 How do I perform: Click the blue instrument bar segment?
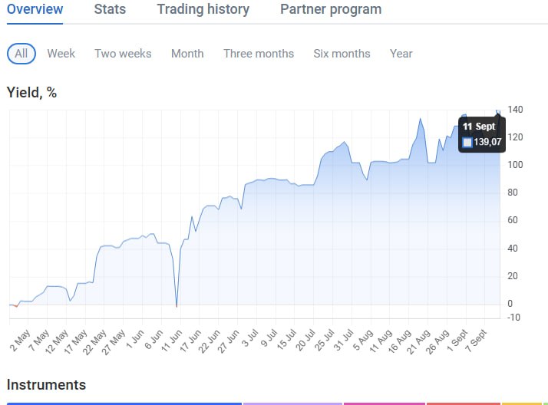tap(124, 403)
